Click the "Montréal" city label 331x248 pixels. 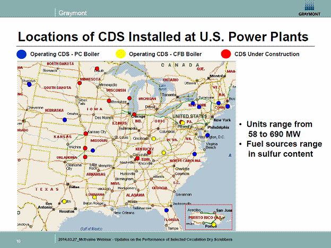click(217, 76)
